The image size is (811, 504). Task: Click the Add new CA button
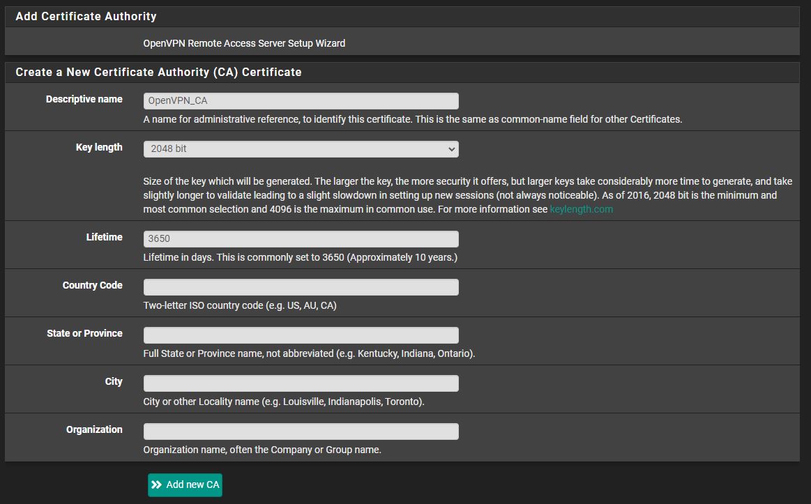pos(185,485)
